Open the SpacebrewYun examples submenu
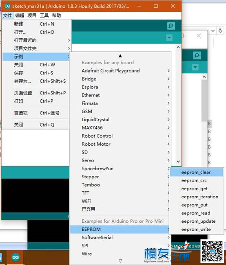Image resolution: width=226 pixels, height=265 pixels. pyautogui.click(x=120, y=169)
